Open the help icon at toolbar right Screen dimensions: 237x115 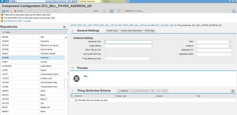(234, 11)
